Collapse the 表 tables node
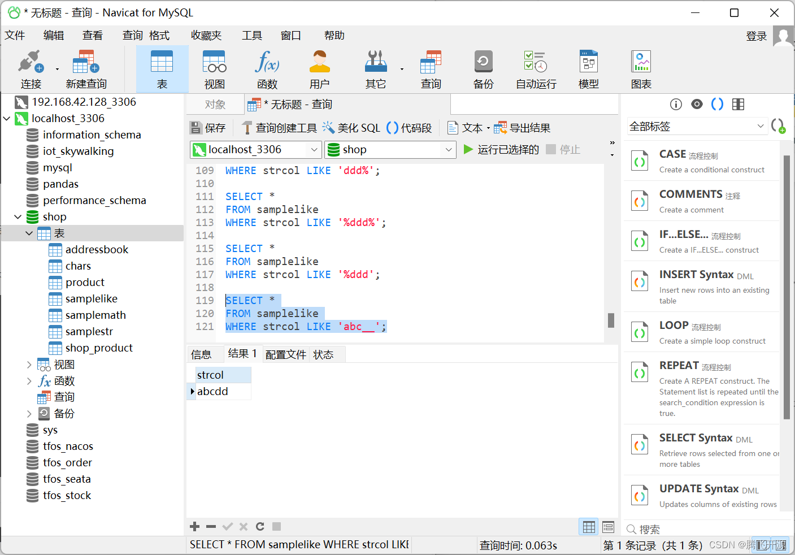Screen dimensions: 795x555 point(29,233)
